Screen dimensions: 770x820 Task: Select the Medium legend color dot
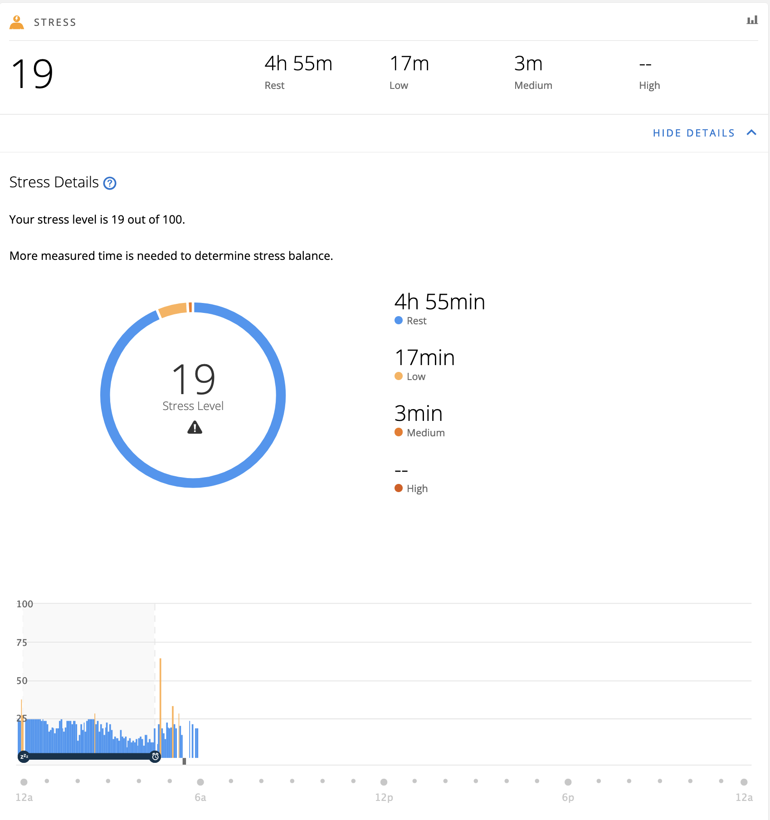tap(399, 432)
